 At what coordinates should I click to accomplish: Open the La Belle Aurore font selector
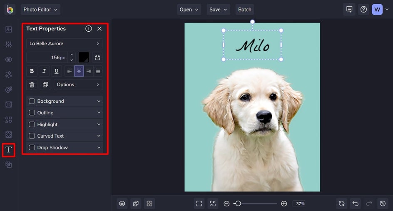(x=65, y=44)
